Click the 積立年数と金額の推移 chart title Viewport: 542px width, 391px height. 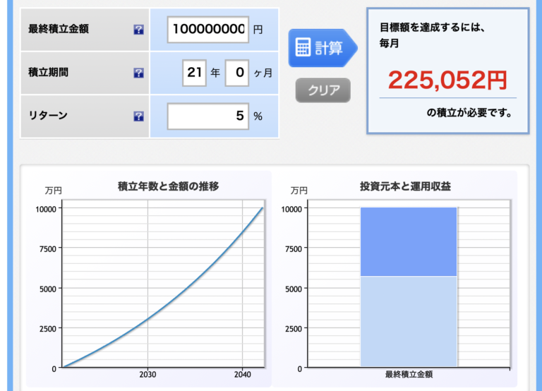168,186
